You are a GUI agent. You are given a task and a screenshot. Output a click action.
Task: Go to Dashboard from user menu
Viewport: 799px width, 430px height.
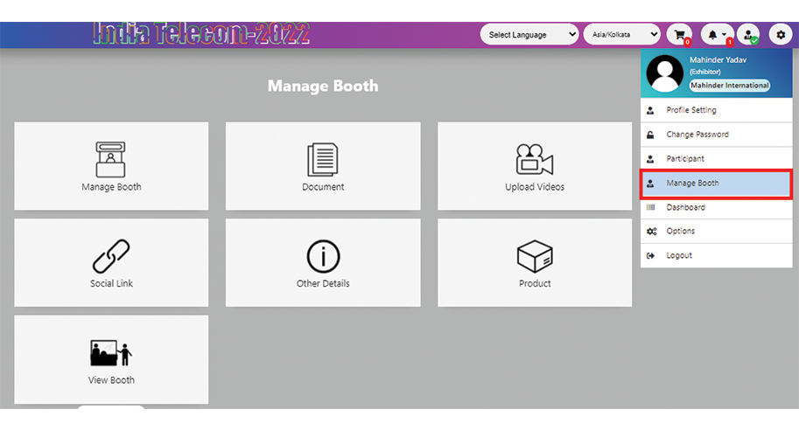point(685,207)
